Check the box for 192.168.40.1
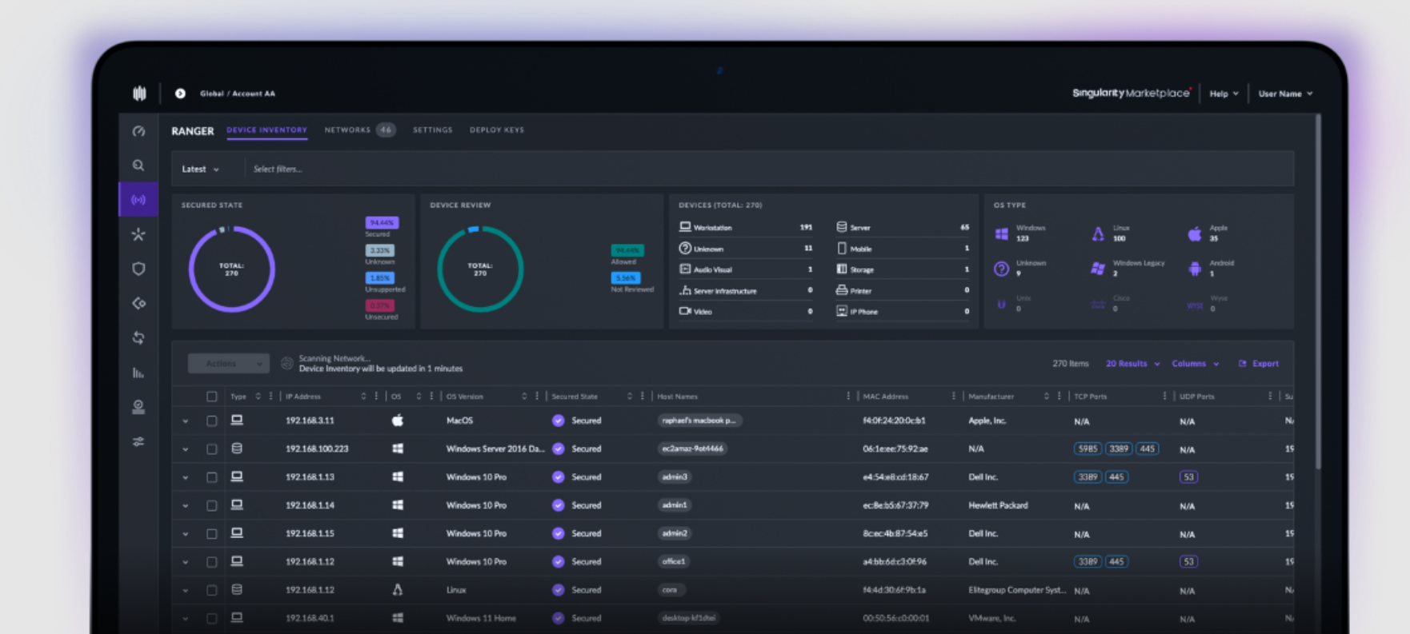This screenshot has height=634, width=1410. (x=212, y=619)
